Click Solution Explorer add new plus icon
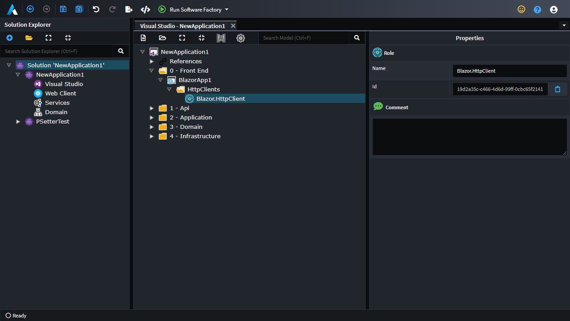The width and height of the screenshot is (570, 321). point(9,38)
